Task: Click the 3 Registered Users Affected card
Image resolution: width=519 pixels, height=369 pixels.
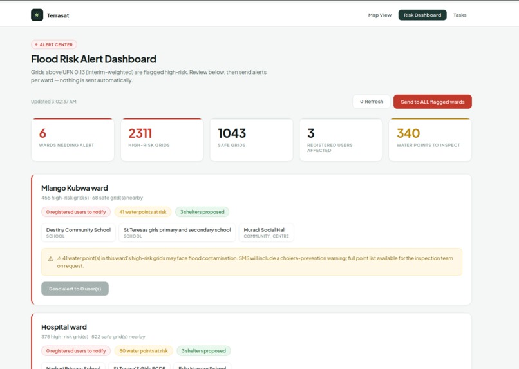Action: (341, 140)
